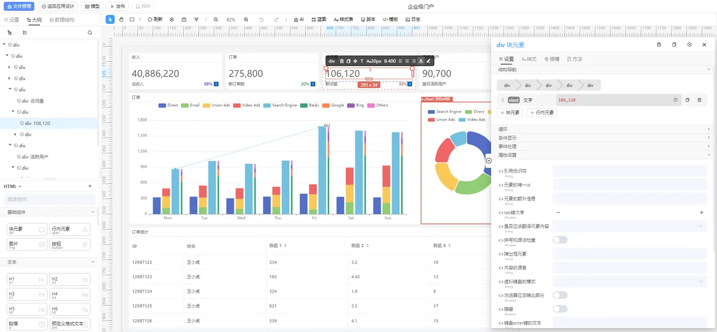Click the locate target icon in panel header
The image size is (717, 332).
(689, 45)
